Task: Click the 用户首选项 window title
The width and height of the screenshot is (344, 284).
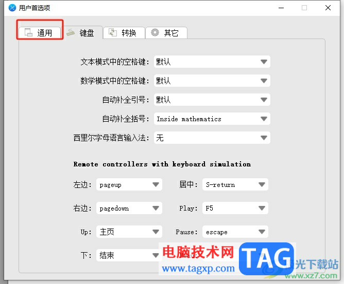Action: click(35, 8)
